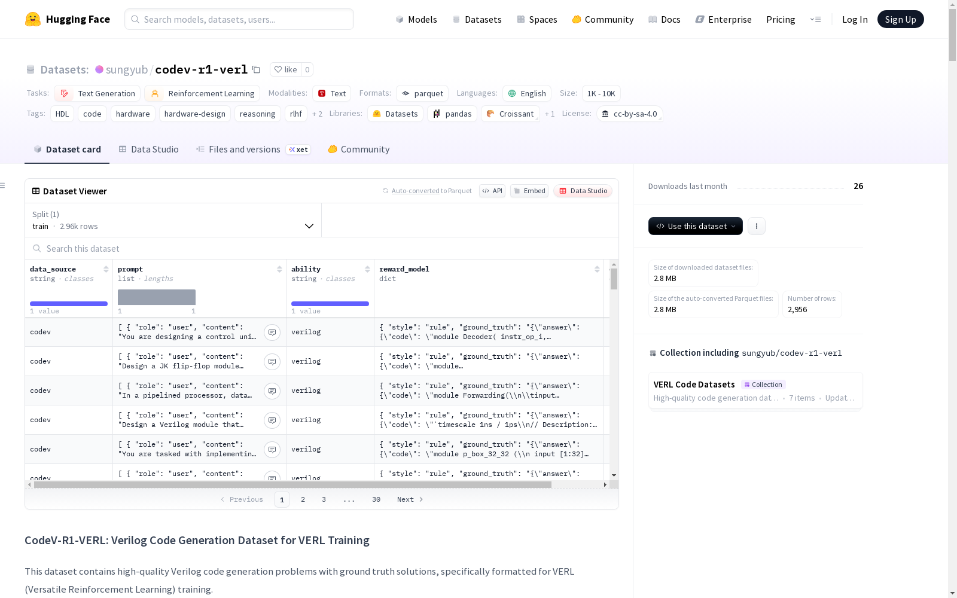The image size is (957, 598).
Task: Click the Text modality tag
Action: (331, 93)
